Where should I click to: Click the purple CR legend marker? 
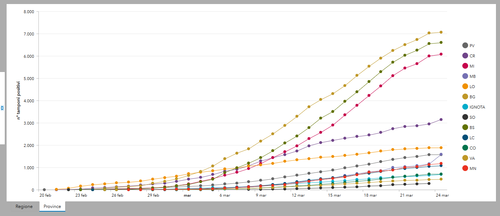tap(465, 56)
